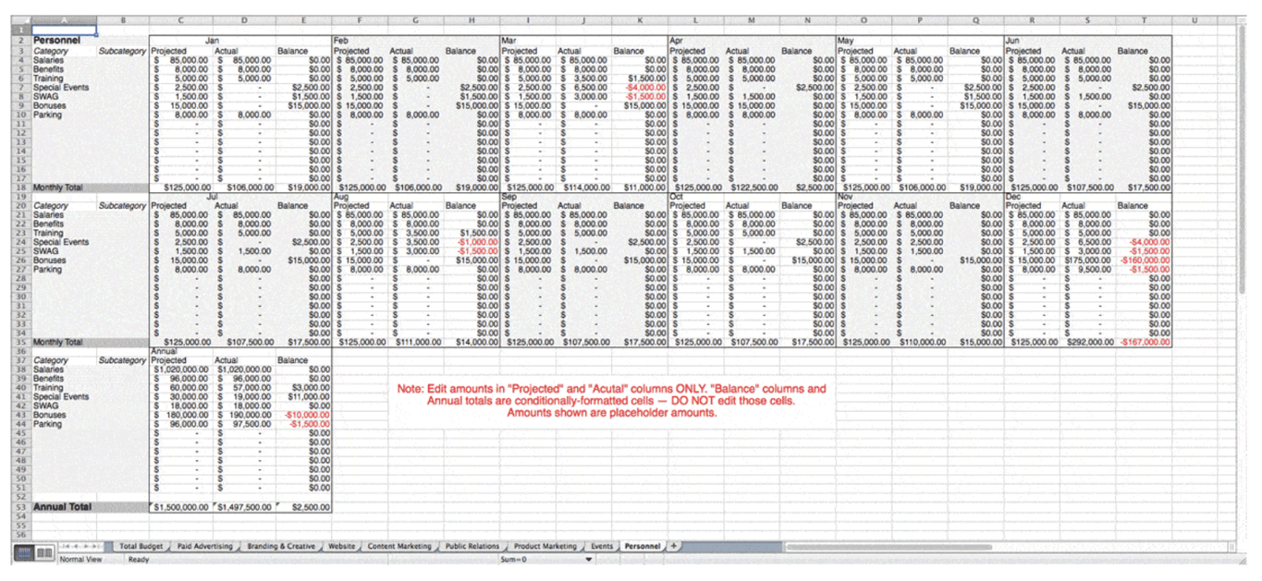Open the Content Marketing sheet tab
Image resolution: width=1262 pixels, height=581 pixels.
399,547
